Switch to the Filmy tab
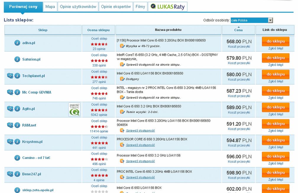Screen dimensions: 298x193 point(140,7)
